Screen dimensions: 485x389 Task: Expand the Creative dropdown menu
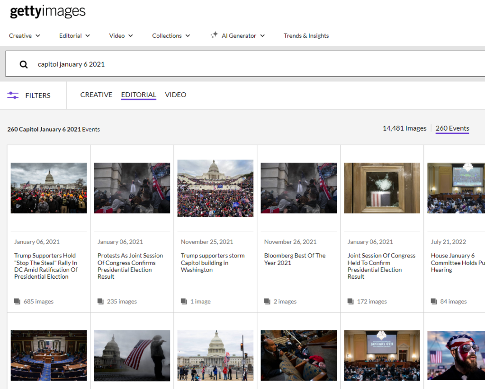tap(25, 35)
